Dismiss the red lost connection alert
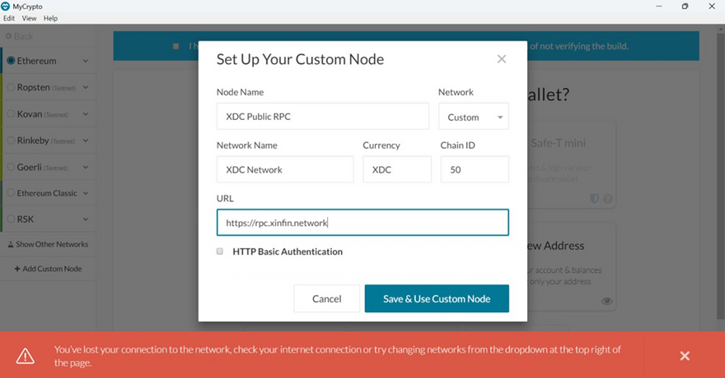The width and height of the screenshot is (725, 378). coord(684,356)
